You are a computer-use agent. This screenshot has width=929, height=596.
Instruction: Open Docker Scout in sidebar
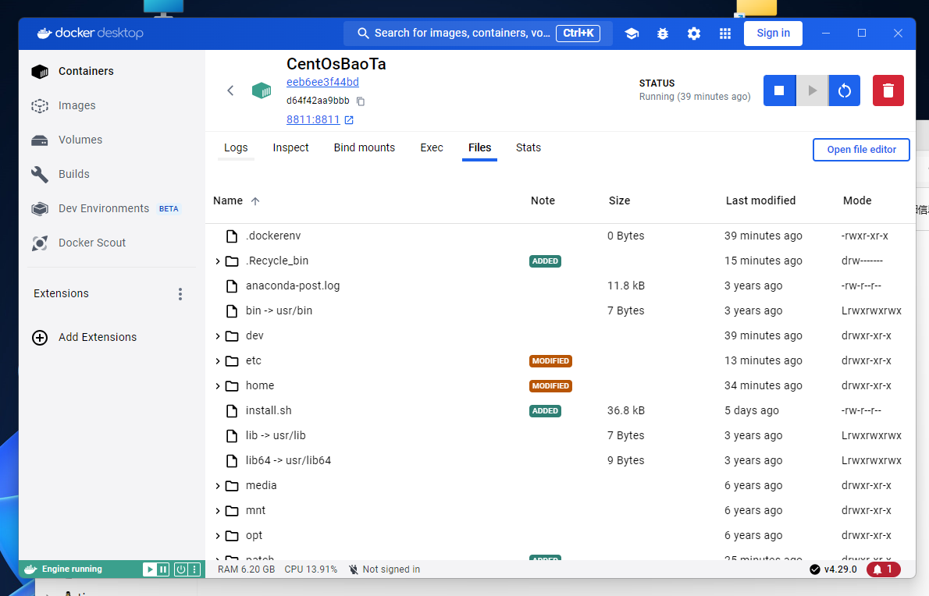112,243
